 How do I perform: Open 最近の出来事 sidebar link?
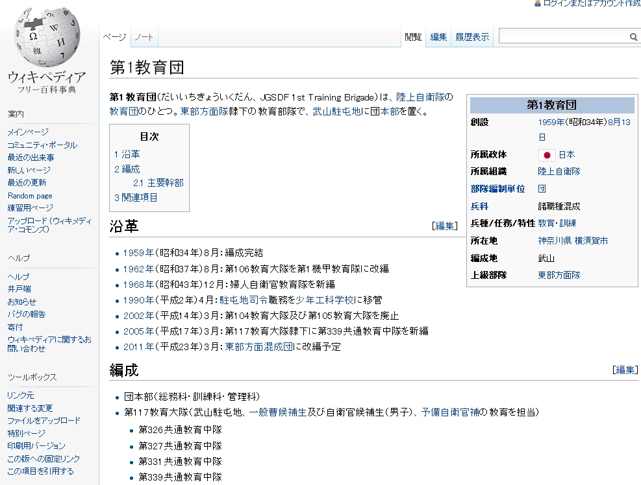[x=31, y=158]
